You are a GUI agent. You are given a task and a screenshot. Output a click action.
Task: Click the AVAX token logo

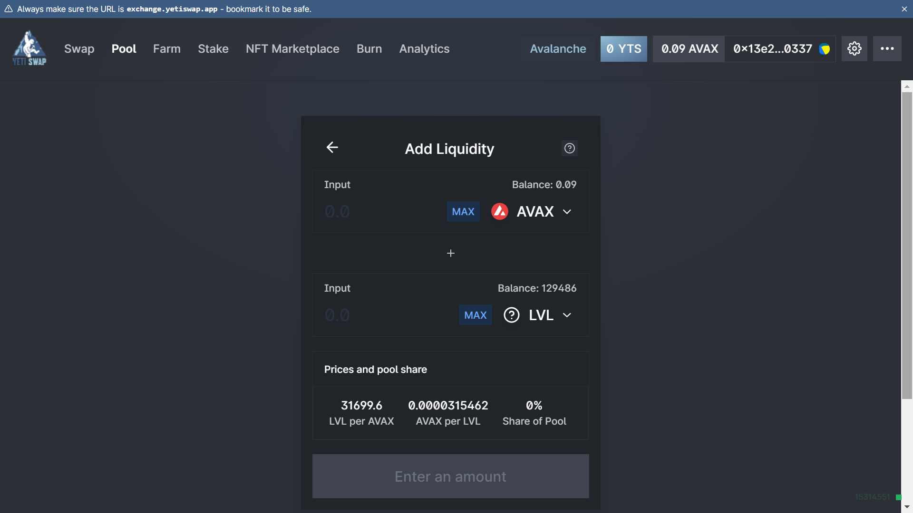[500, 211]
